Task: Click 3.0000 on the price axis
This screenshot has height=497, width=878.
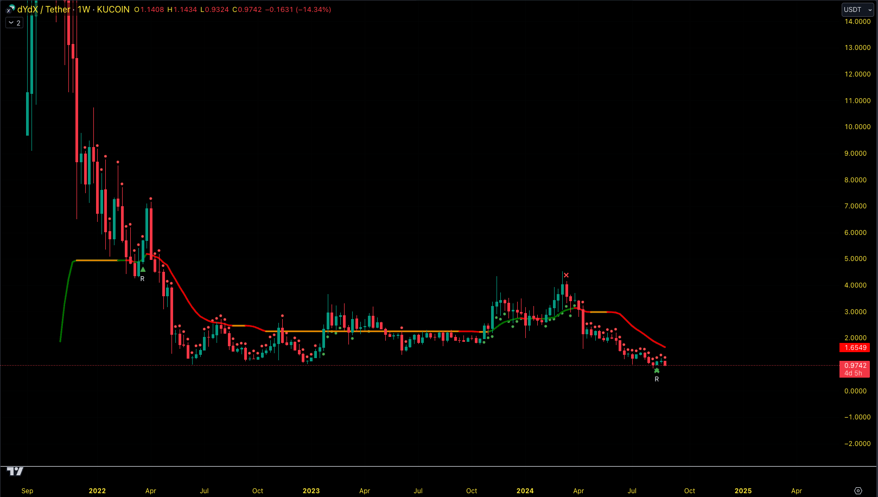Action: (855, 312)
